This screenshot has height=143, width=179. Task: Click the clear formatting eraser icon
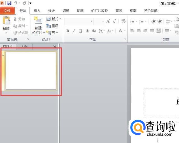coord(123,21)
